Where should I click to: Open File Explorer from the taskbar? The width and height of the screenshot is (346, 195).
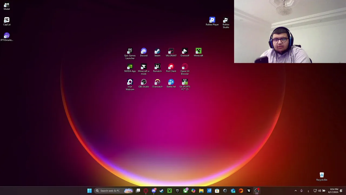201,191
